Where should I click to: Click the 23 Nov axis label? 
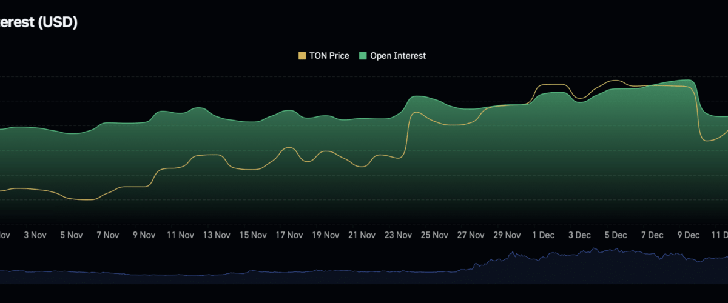[x=398, y=235]
